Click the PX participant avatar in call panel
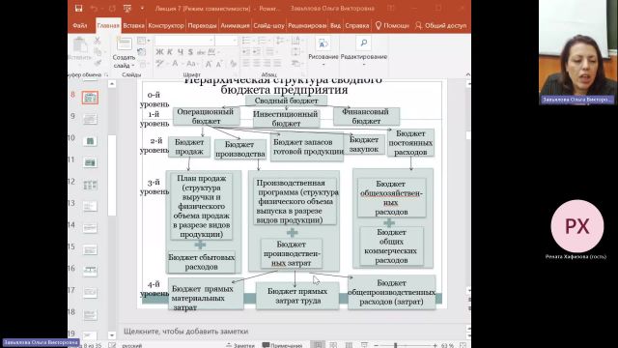The width and height of the screenshot is (618, 348). (577, 226)
